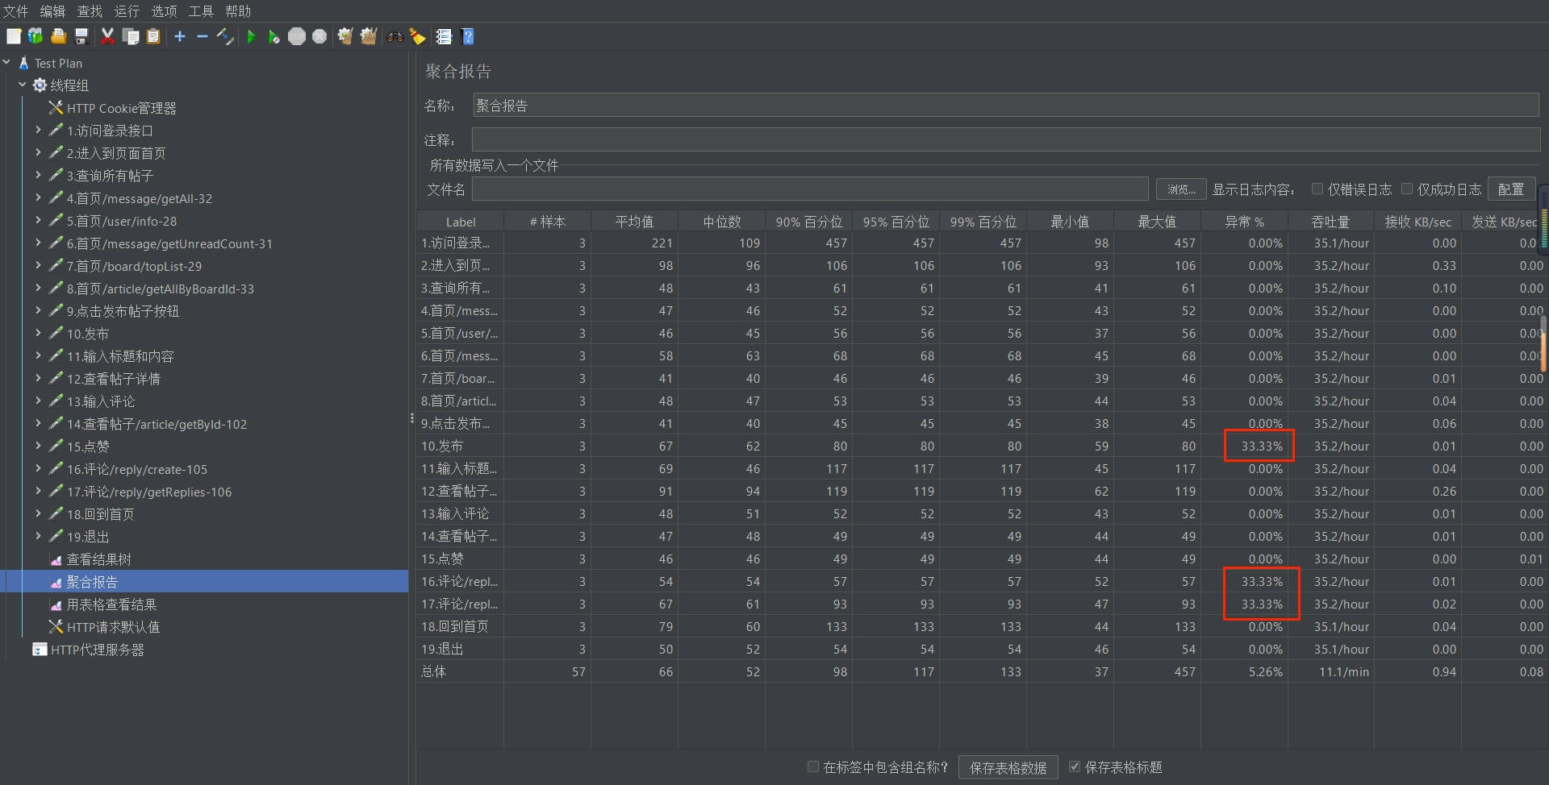Toggle the 仅错误日志 checkbox
The width and height of the screenshot is (1549, 785).
click(1317, 189)
